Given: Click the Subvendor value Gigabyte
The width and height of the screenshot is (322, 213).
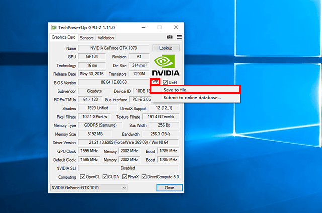Looking at the screenshot, I should click(x=95, y=91).
